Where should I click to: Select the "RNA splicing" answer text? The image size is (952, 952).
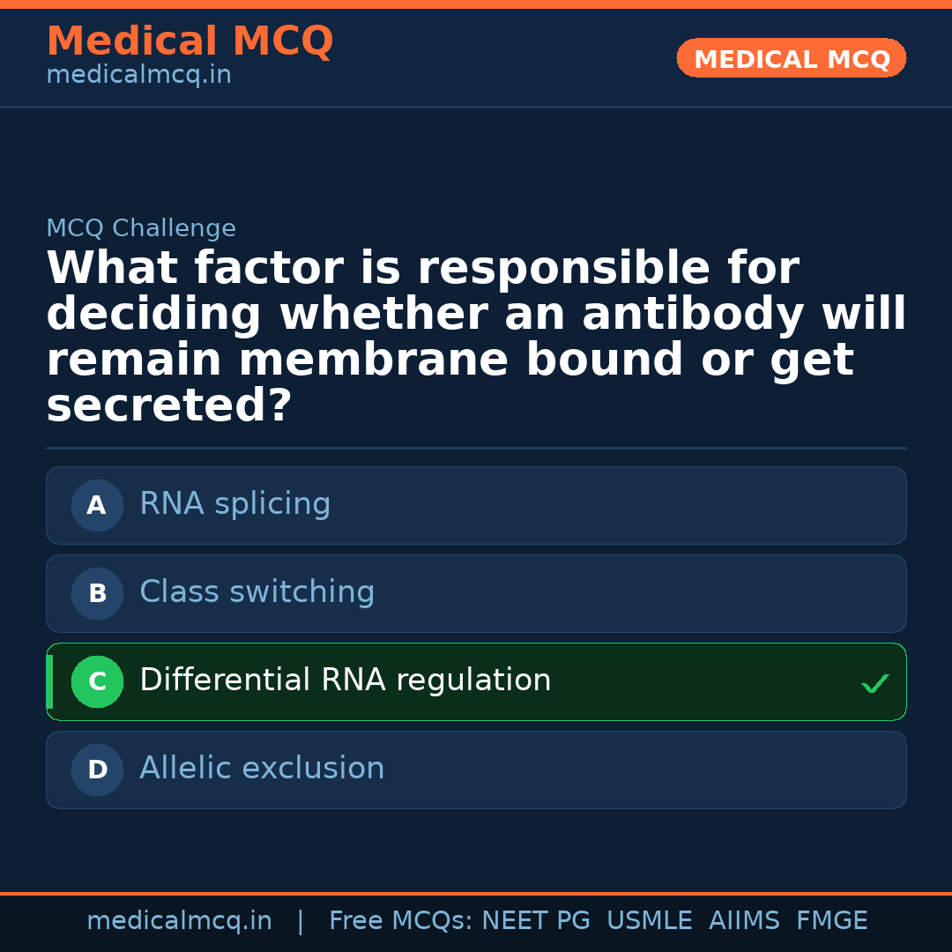pos(234,504)
